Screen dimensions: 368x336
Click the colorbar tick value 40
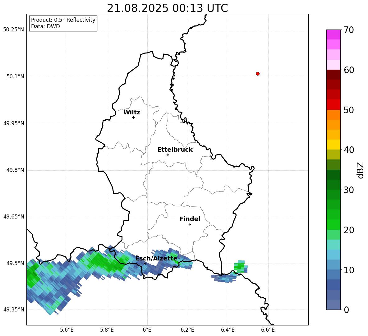point(349,150)
